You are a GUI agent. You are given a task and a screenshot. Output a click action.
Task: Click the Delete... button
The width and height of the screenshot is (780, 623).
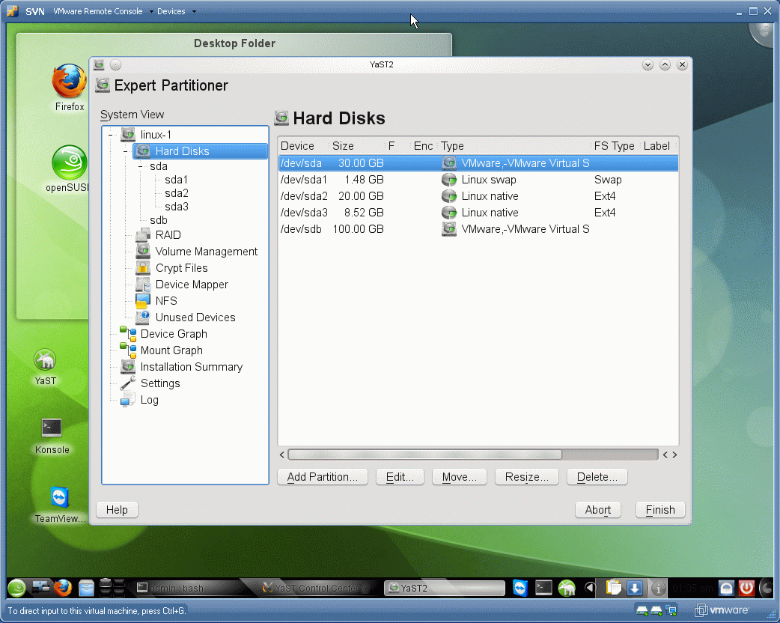[x=597, y=477]
